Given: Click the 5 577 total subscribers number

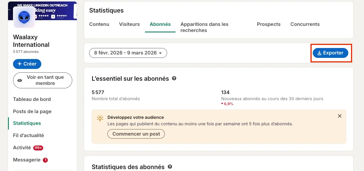Looking at the screenshot, I should coord(98,93).
